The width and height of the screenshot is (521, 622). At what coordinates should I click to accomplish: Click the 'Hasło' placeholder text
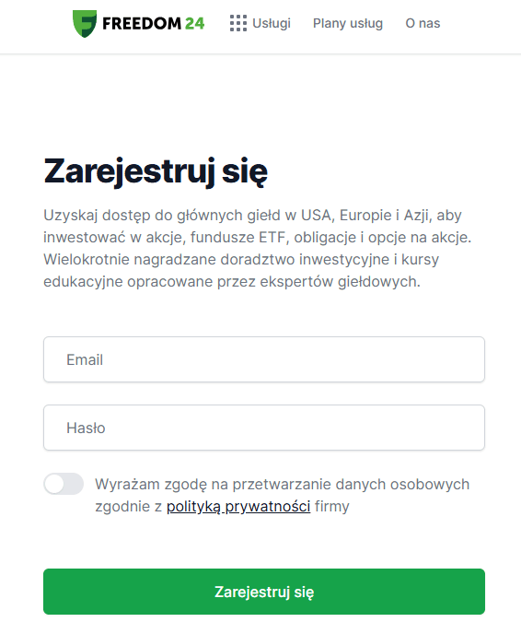coord(86,428)
